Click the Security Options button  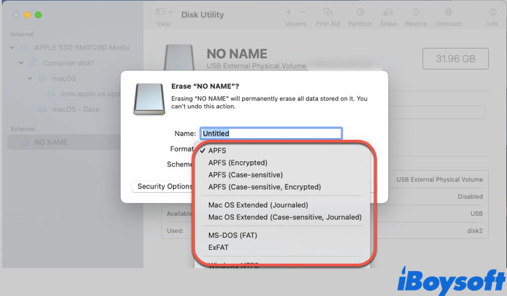pos(165,187)
